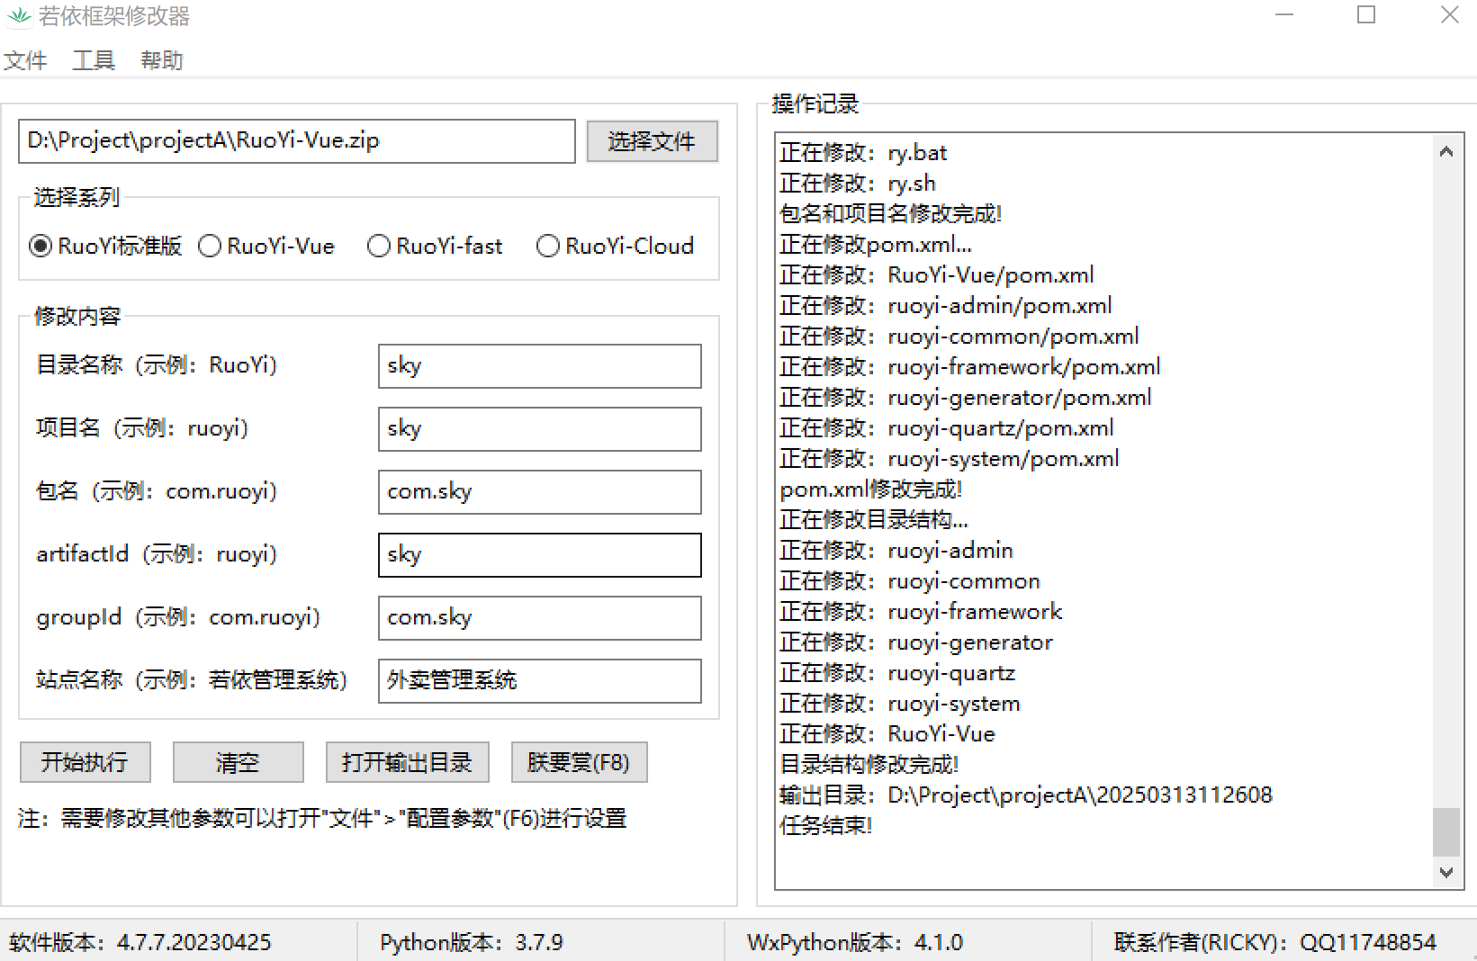1477x961 pixels.
Task: Select the RuoYi标准版 radio option
Action: click(40, 246)
